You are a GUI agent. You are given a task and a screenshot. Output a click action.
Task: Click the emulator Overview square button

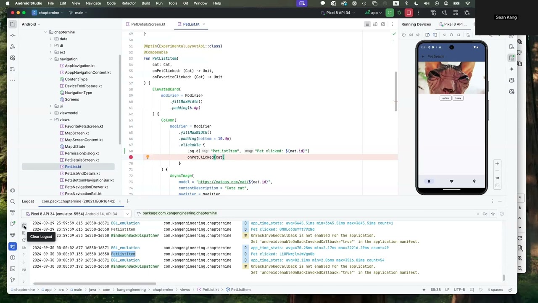pyautogui.click(x=459, y=35)
